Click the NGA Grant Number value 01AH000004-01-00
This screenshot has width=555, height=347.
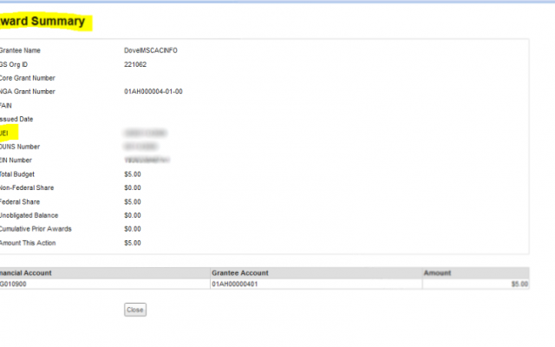[153, 91]
